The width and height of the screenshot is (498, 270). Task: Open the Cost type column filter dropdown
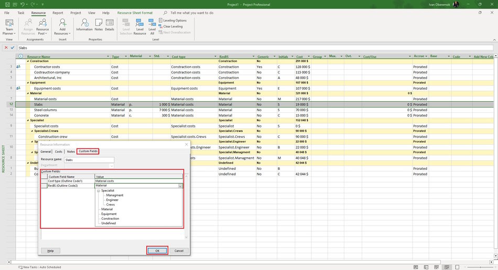coord(215,57)
